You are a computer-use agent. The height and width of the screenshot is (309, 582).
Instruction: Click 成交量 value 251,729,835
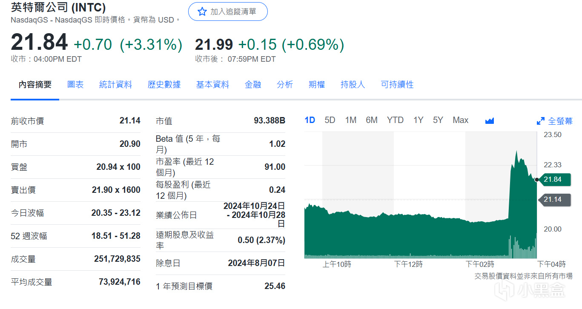click(x=117, y=259)
